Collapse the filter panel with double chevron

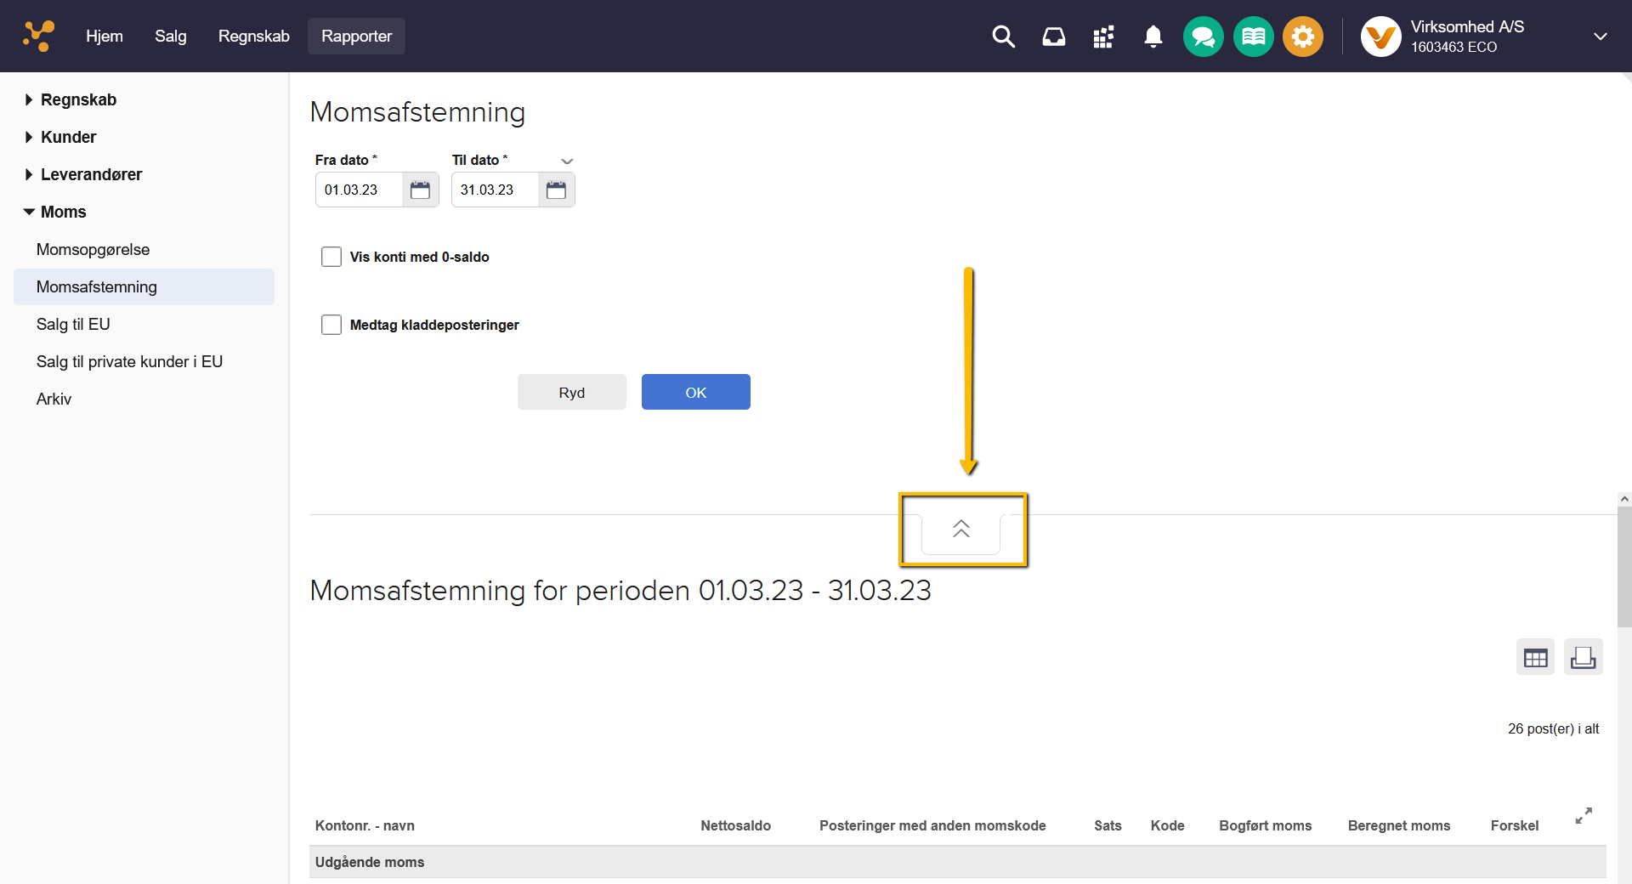pos(961,530)
